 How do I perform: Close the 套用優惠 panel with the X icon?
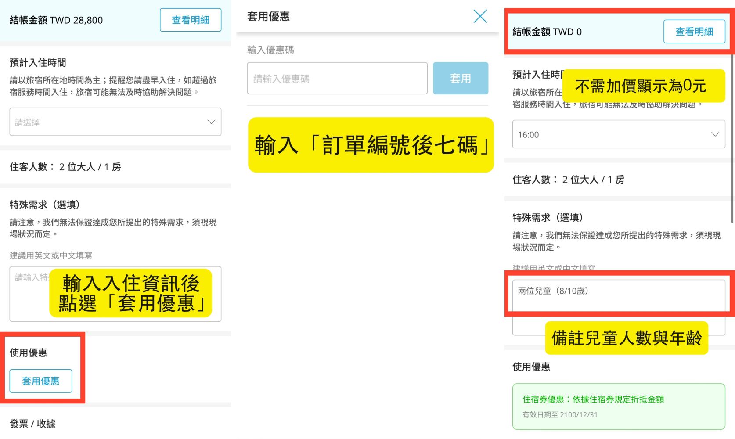point(480,17)
